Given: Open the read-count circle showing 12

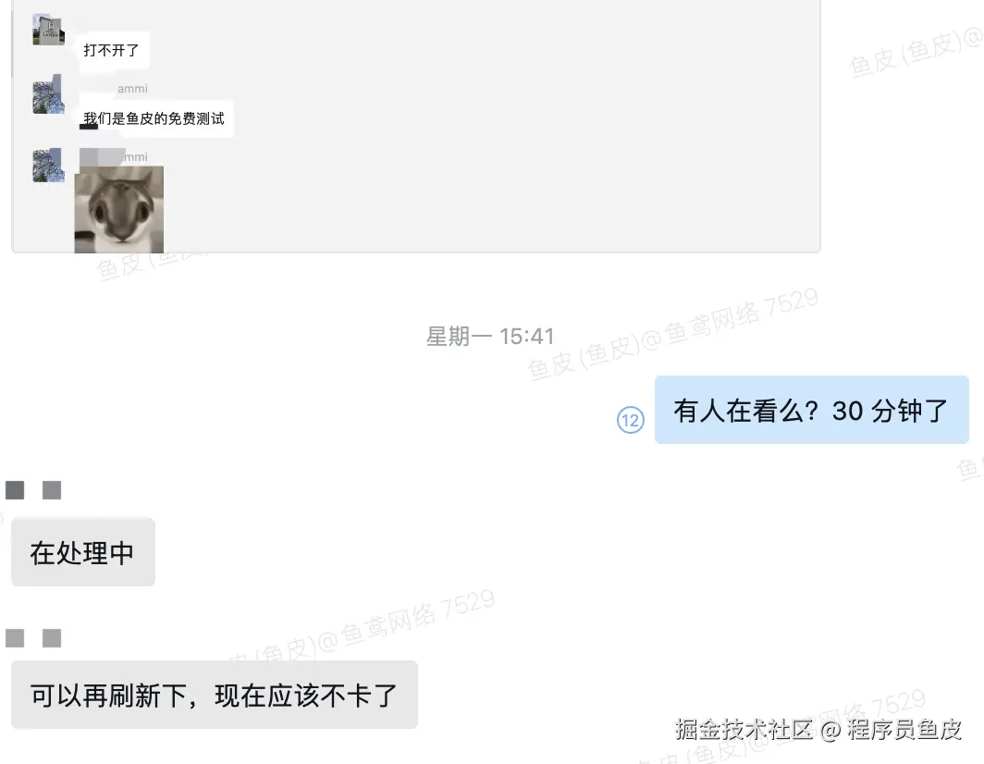Looking at the screenshot, I should [x=630, y=420].
